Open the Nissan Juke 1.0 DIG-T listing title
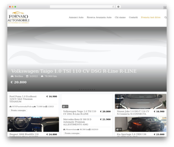This screenshot has width=174, height=147. point(133,113)
